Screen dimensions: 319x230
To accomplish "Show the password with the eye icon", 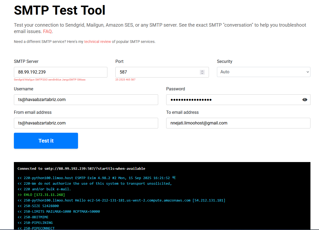I will (305, 100).
